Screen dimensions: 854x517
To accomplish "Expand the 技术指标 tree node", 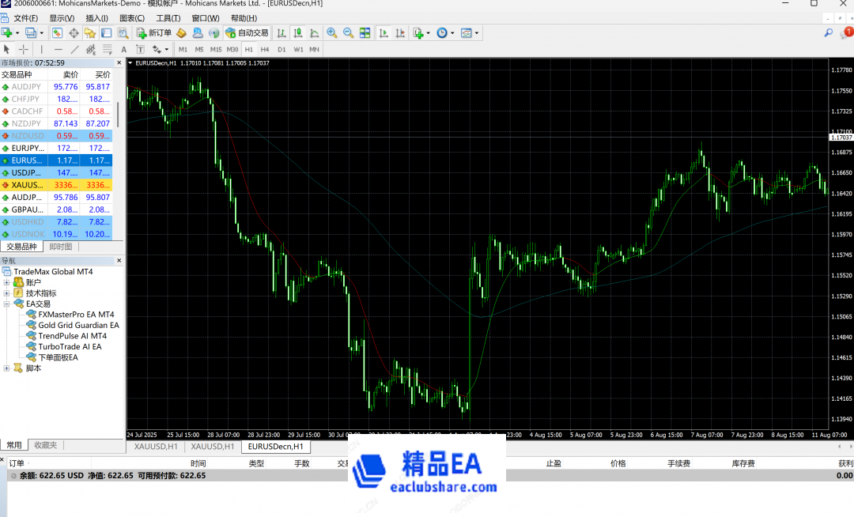I will click(x=6, y=293).
